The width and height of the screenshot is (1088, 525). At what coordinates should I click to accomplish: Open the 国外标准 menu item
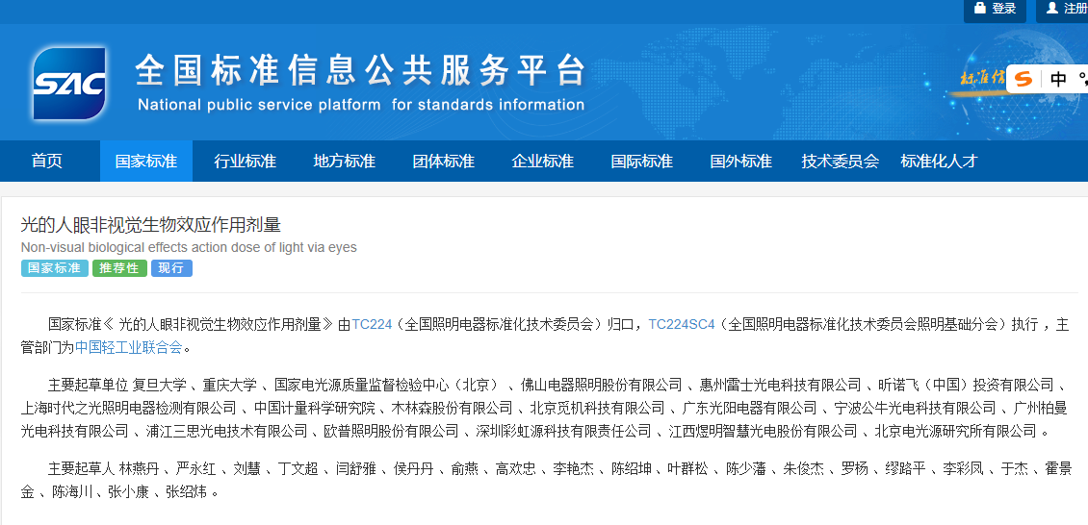click(740, 161)
